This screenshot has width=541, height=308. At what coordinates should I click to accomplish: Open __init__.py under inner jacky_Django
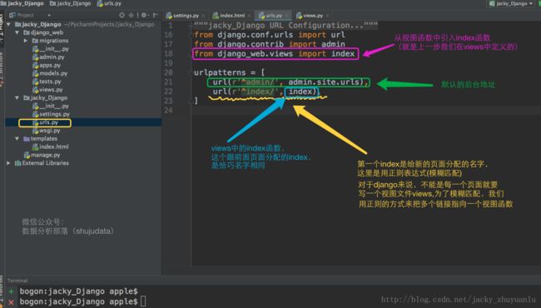(54, 107)
